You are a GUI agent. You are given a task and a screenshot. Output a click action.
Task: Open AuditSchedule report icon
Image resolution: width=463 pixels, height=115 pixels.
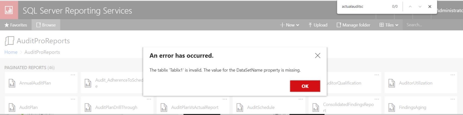pyautogui.click(x=240, y=107)
